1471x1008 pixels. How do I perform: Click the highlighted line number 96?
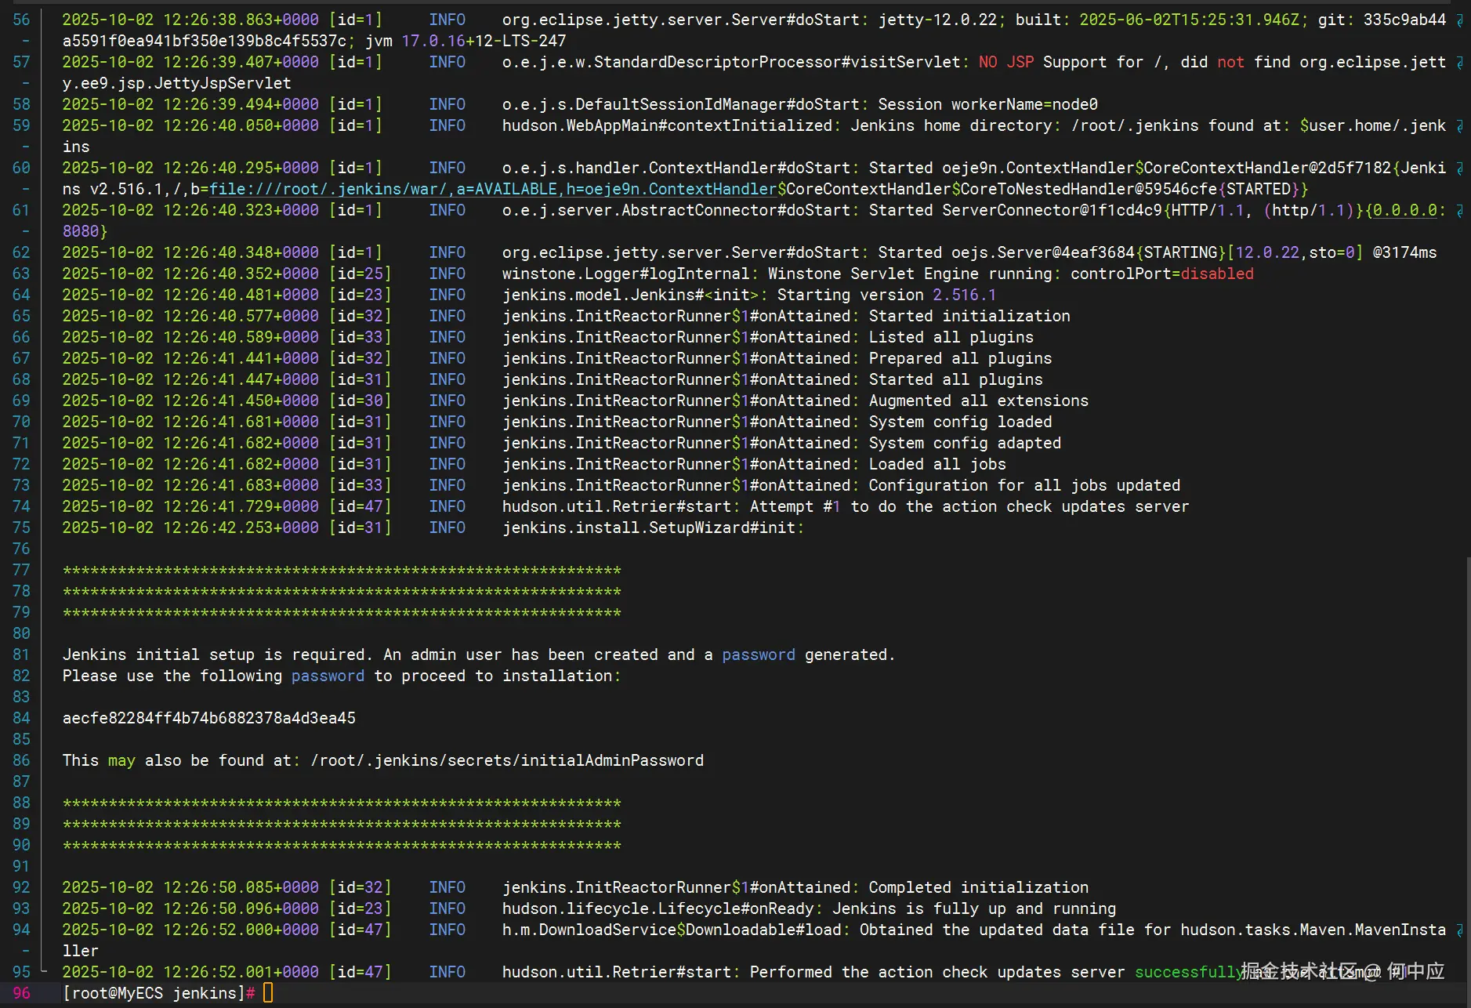point(21,993)
